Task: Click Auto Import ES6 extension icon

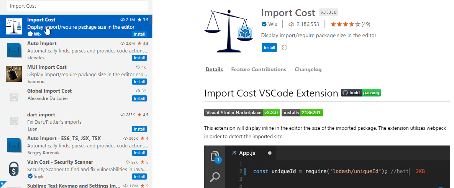Action: pyautogui.click(x=14, y=145)
